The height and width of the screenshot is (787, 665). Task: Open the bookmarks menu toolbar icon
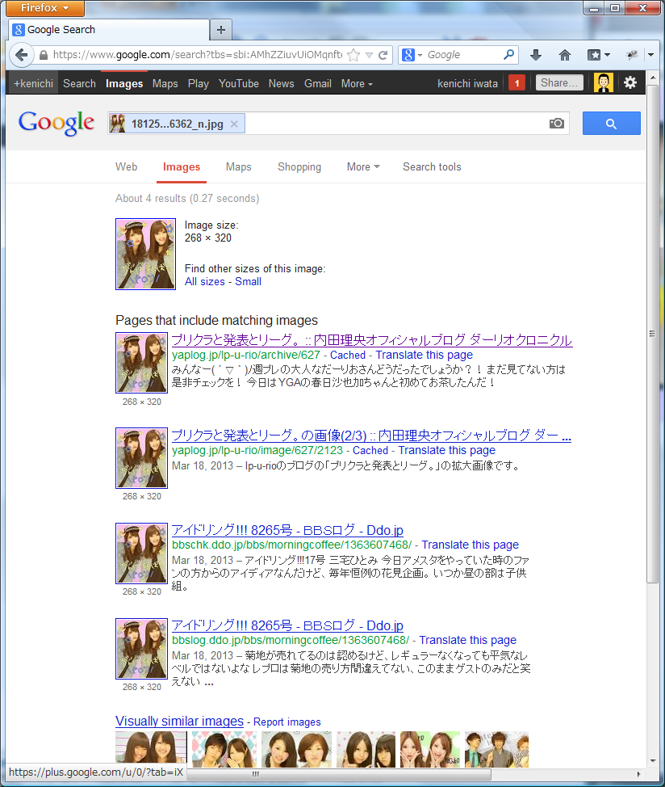598,55
